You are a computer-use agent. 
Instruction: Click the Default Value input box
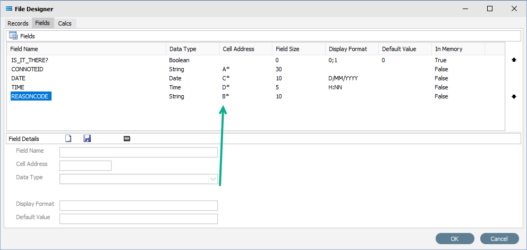139,219
